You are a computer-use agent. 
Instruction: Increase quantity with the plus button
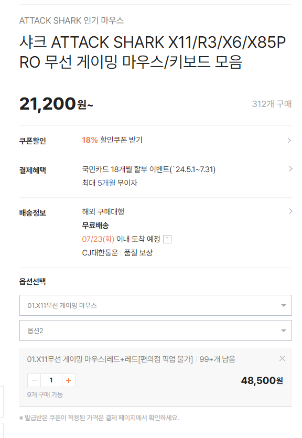click(x=68, y=380)
